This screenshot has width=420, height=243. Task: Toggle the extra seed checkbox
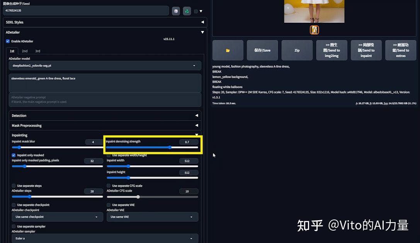pos(196,11)
